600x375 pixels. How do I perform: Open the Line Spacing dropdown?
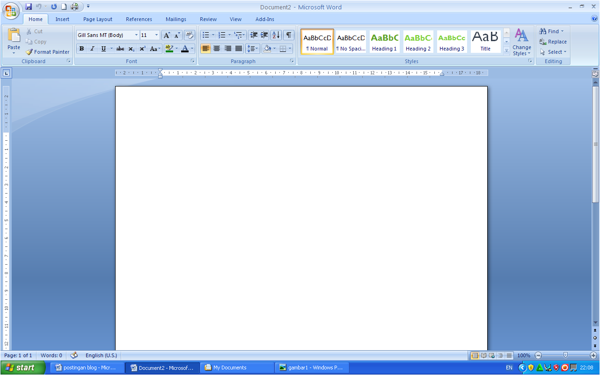click(253, 49)
